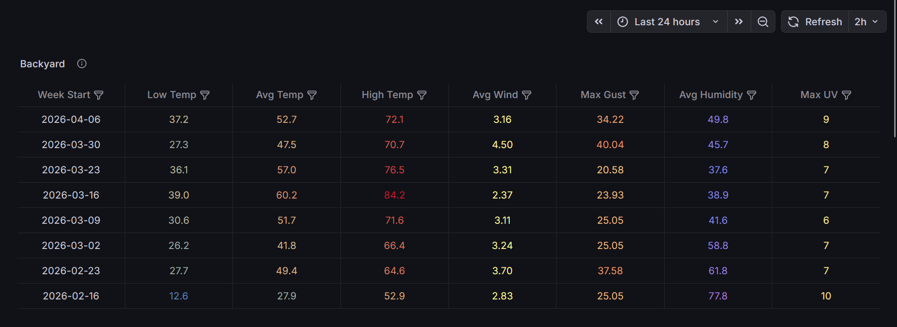The image size is (897, 327).
Task: Click the Backyard panel info icon
Action: (82, 64)
